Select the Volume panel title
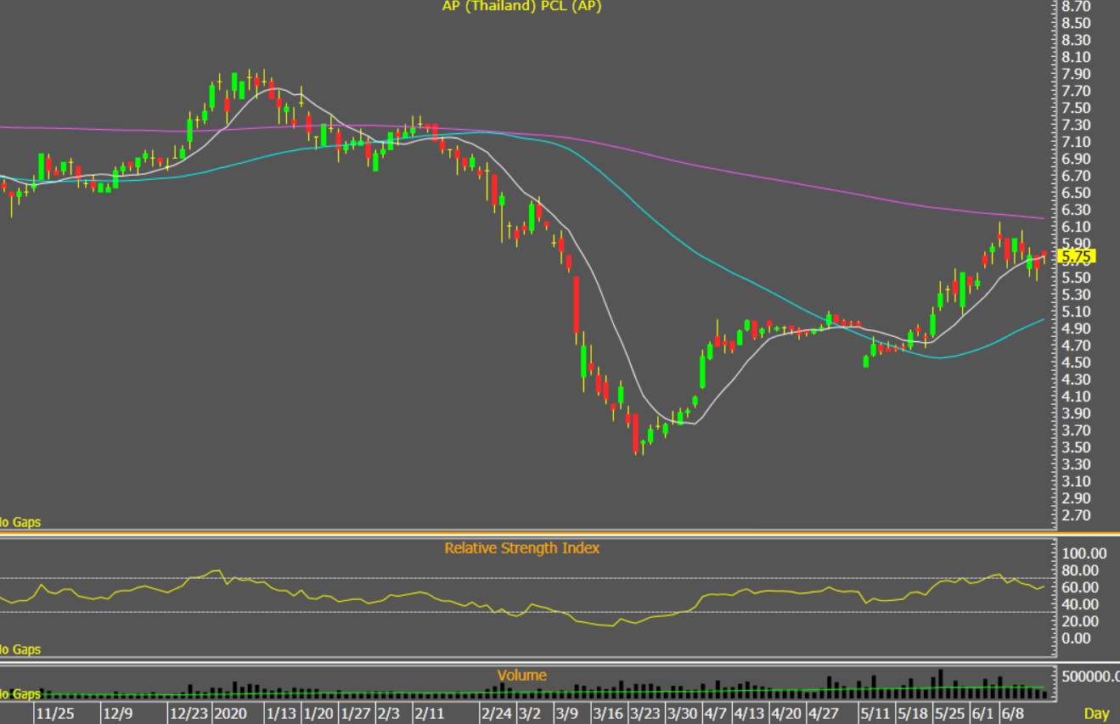The image size is (1120, 724). click(x=521, y=676)
